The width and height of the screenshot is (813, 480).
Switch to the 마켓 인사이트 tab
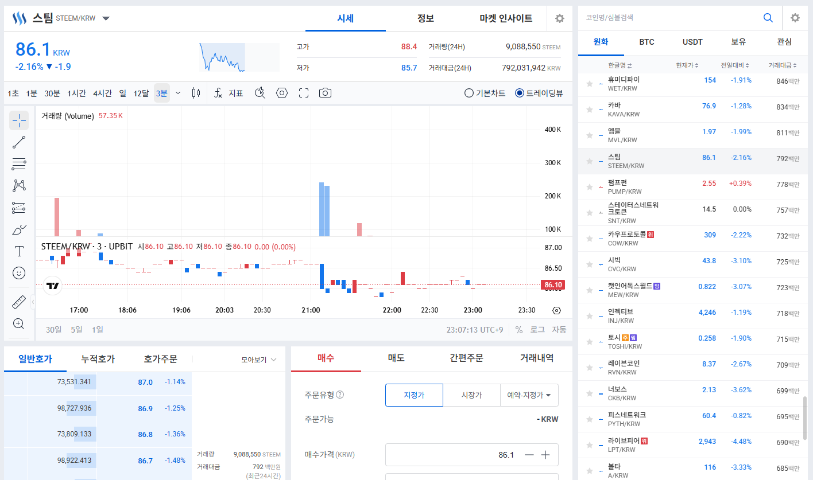click(506, 18)
